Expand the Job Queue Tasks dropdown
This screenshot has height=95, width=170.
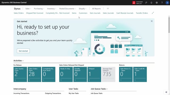[x=99, y=89]
